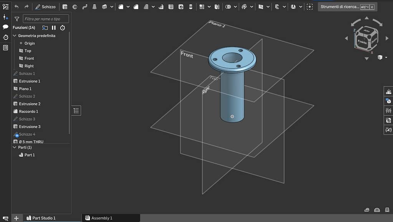Image resolution: width=393 pixels, height=222 pixels.
Task: Select the Revolve tool icon
Action: click(x=75, y=7)
